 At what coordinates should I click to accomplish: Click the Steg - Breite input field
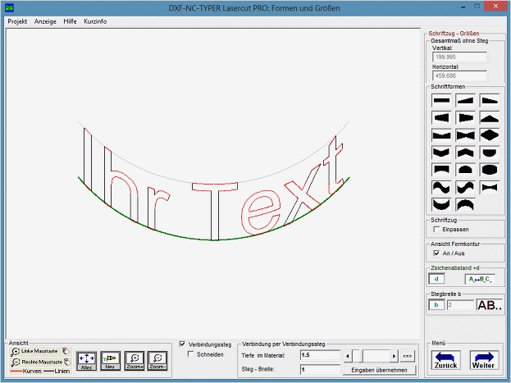click(320, 370)
